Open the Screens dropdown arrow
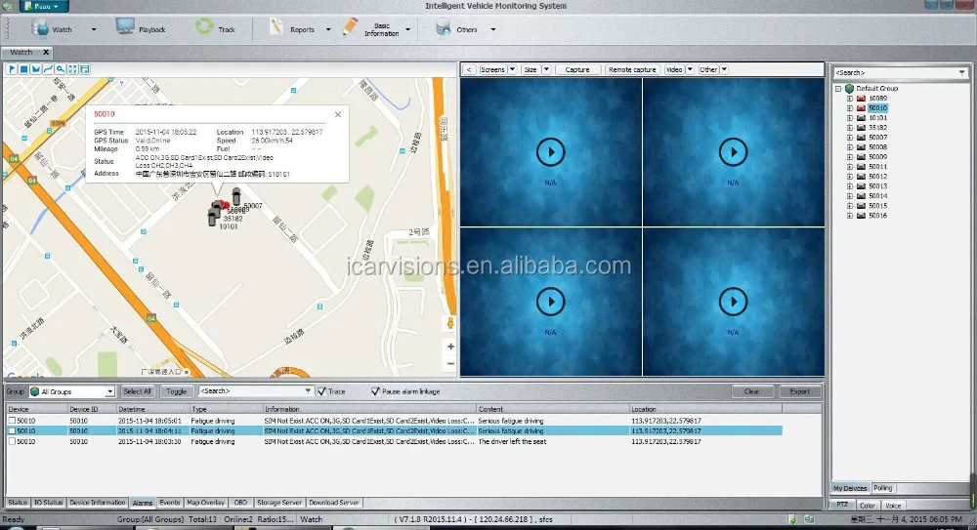 (513, 69)
